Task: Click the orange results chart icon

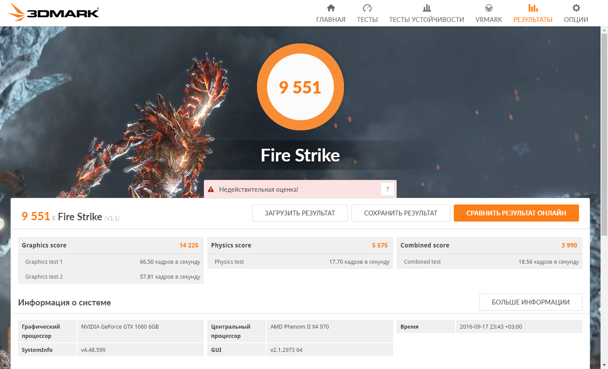Action: tap(533, 8)
